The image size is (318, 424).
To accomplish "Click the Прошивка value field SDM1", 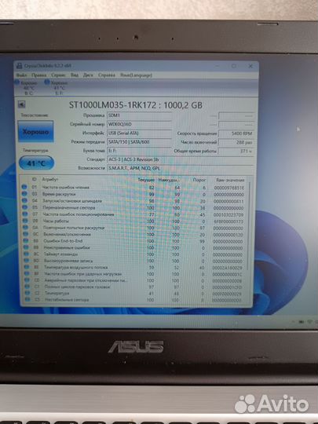I will pyautogui.click(x=139, y=115).
